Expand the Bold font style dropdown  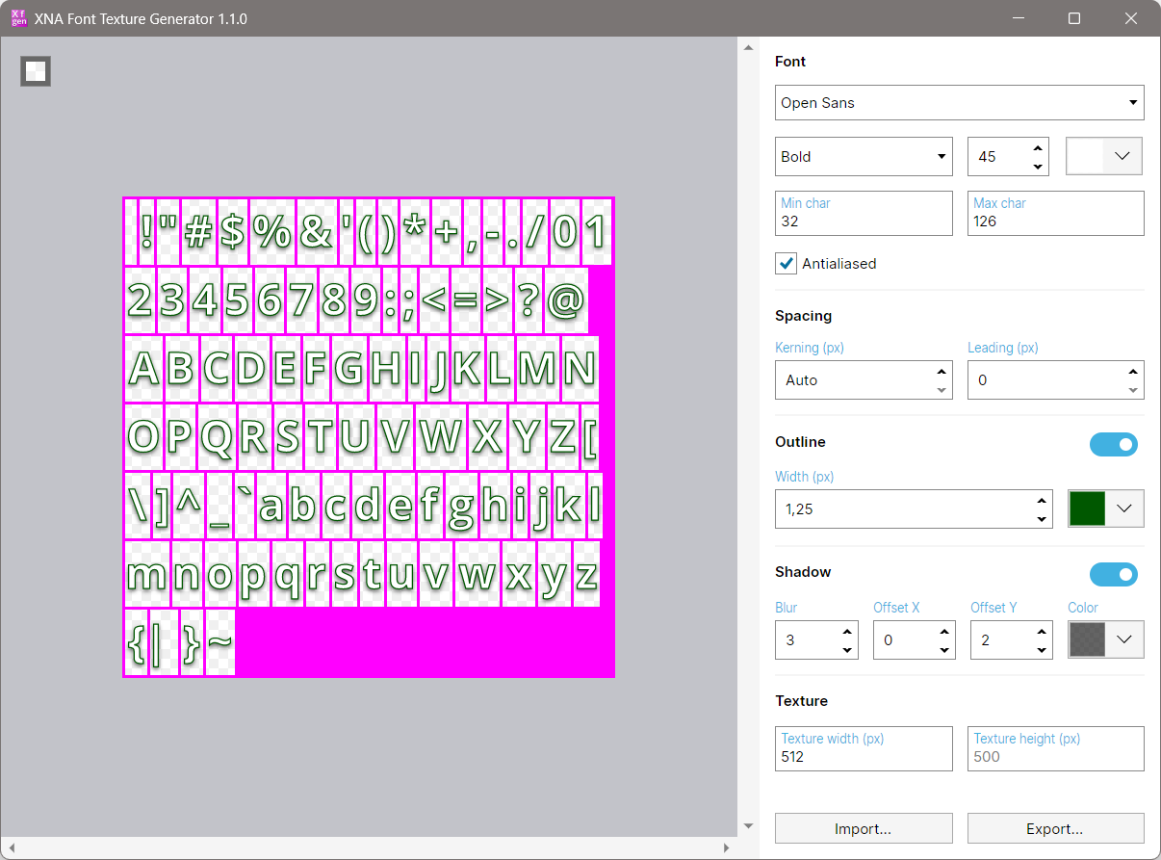click(x=864, y=157)
